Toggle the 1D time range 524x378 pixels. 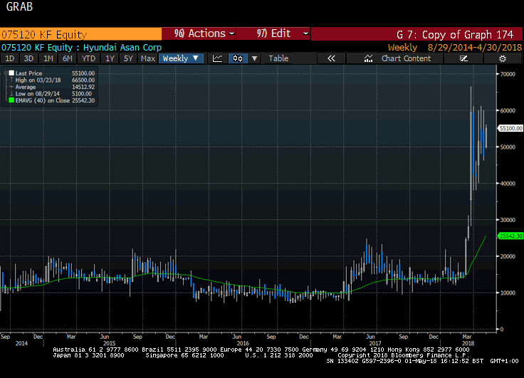pyautogui.click(x=10, y=58)
